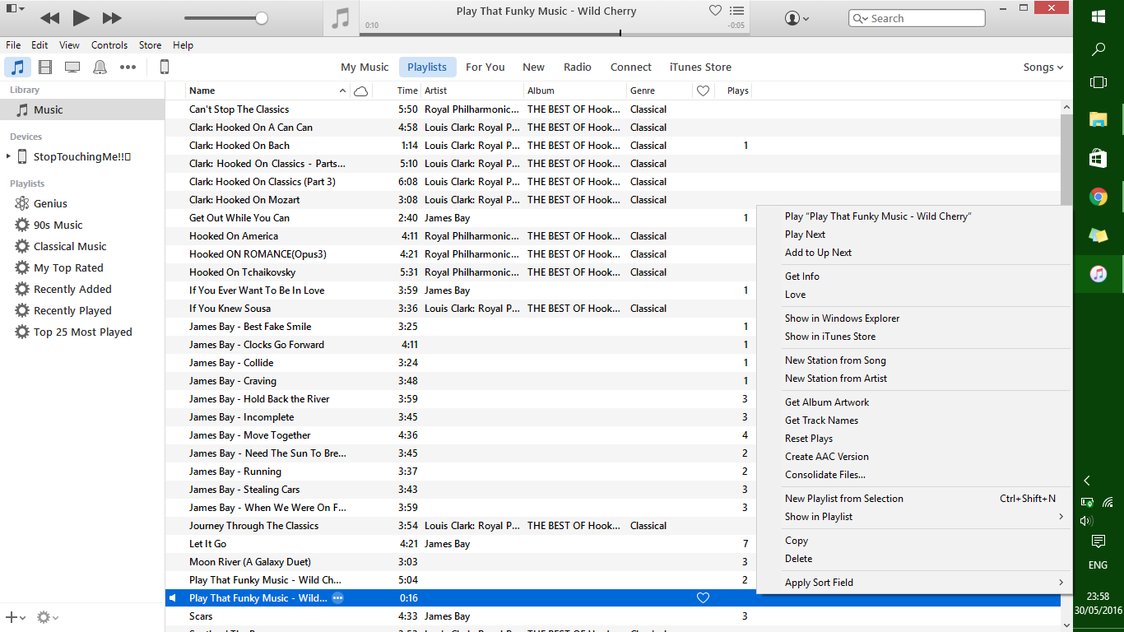This screenshot has height=632, width=1124.
Task: Sort by the Name column header
Action: (x=268, y=91)
